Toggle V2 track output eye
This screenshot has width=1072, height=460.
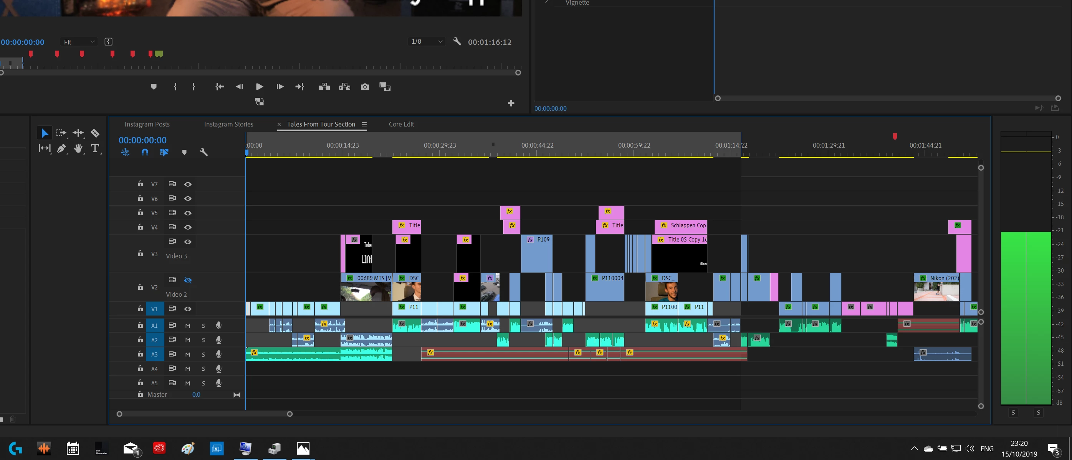[188, 280]
